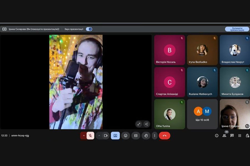Open the three-dot more options menu
The height and width of the screenshot is (166, 250).
coord(154,136)
